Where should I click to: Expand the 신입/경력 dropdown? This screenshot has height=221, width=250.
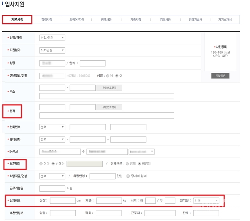[x=52, y=38]
